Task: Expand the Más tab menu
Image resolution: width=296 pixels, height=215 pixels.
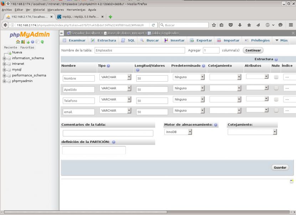Action: click(x=281, y=40)
